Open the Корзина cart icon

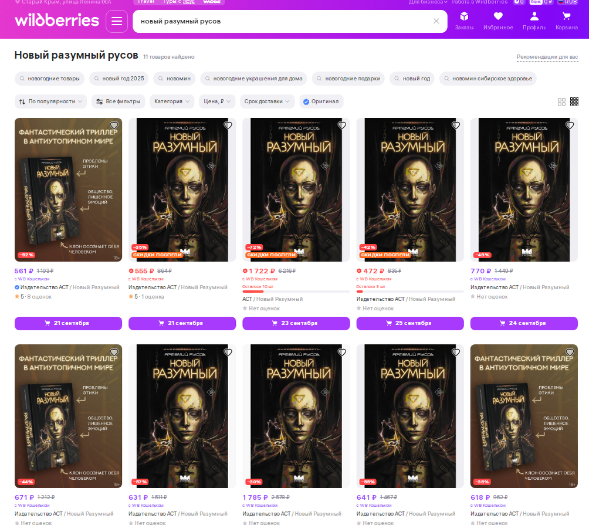tap(567, 21)
